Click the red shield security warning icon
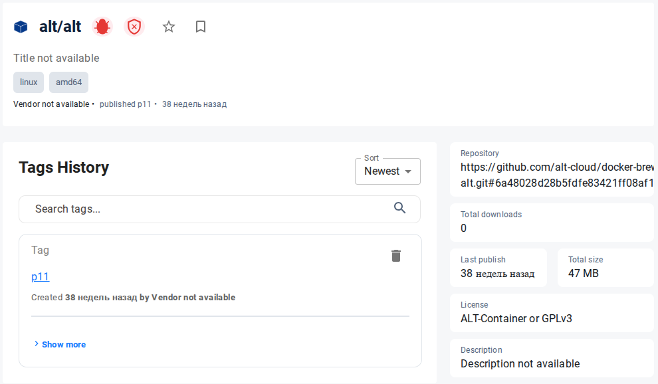 (x=134, y=27)
